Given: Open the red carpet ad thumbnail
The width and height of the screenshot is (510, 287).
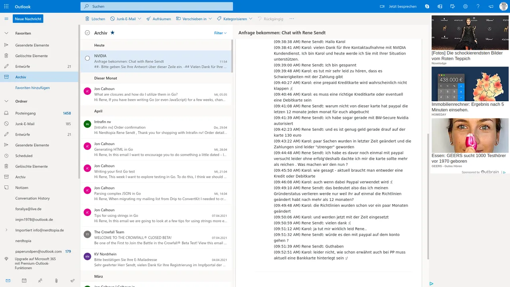Looking at the screenshot, I should tap(470, 33).
